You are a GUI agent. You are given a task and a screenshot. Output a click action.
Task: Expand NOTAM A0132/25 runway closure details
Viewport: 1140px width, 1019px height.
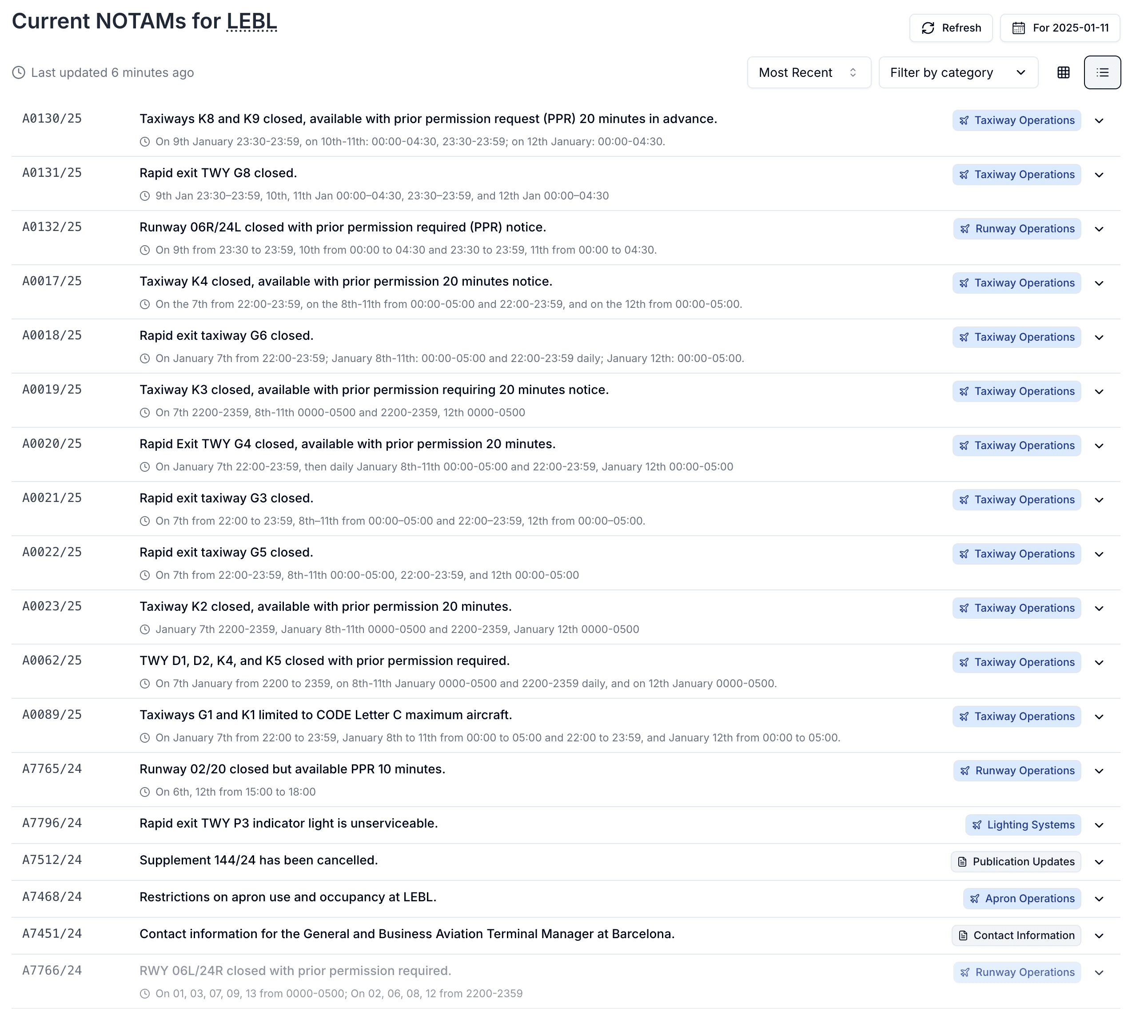click(x=1099, y=229)
